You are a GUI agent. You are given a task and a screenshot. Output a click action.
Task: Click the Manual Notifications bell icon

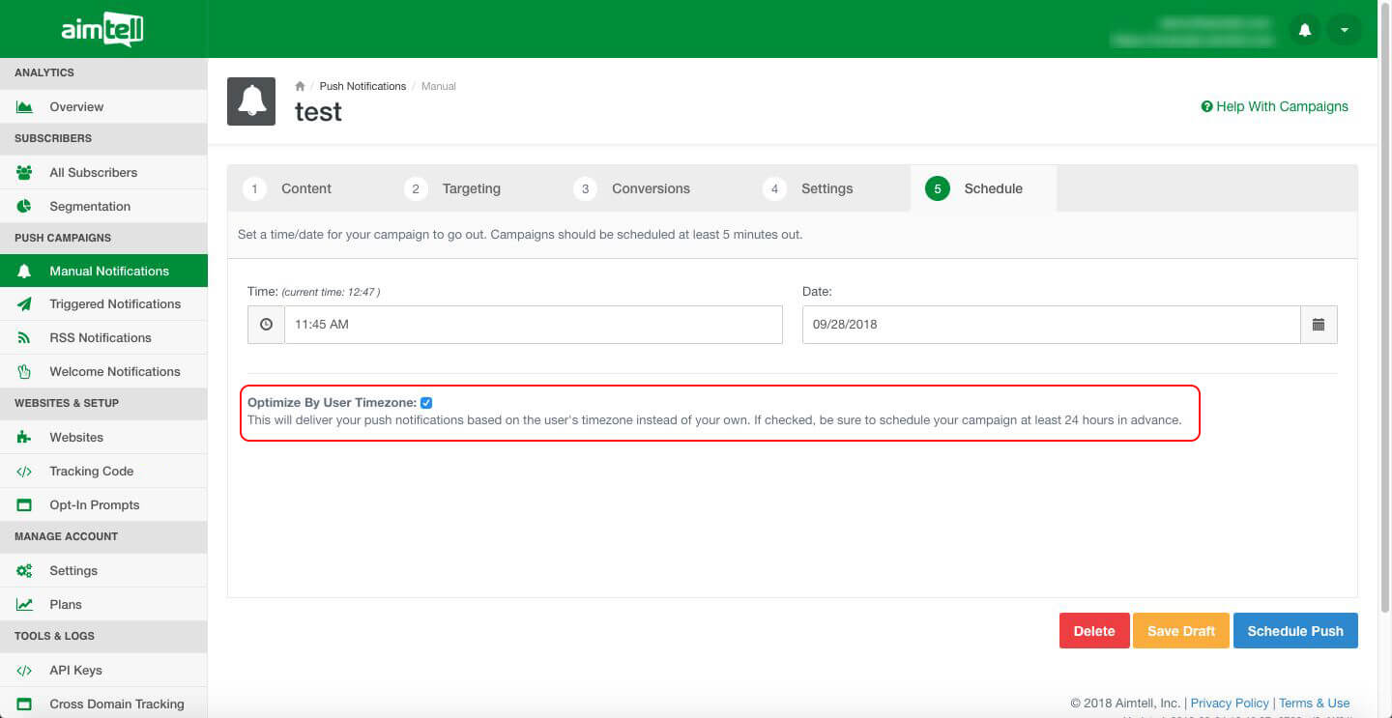(24, 272)
